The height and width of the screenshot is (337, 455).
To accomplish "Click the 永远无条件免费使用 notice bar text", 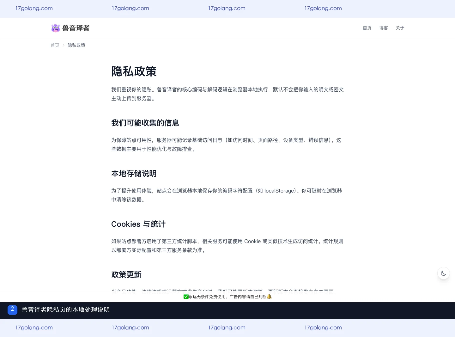I will pos(227,297).
